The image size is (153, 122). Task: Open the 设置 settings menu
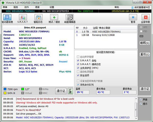pos(52,7)
